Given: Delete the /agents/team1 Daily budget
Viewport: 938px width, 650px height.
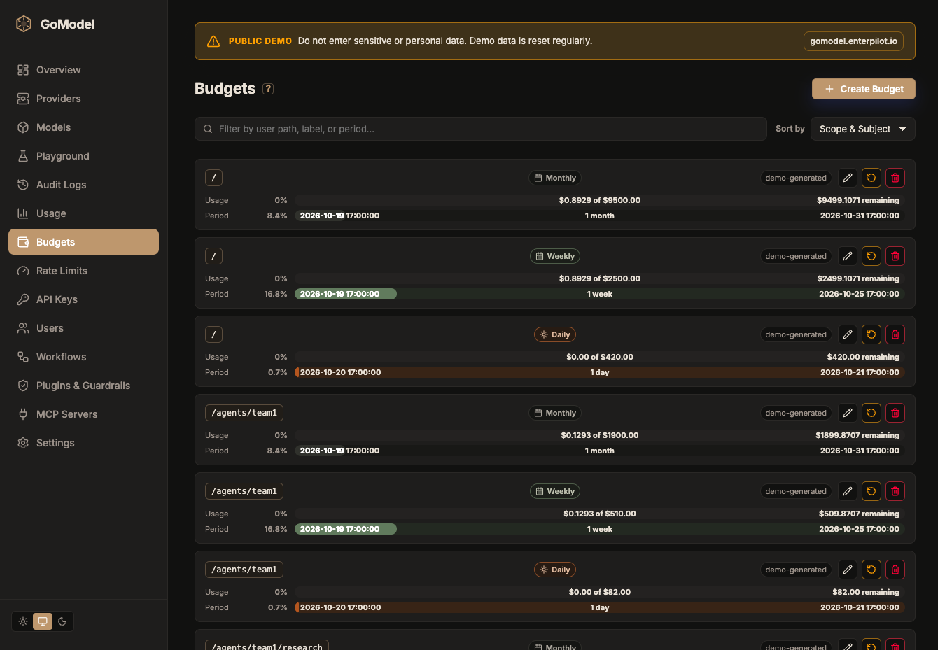Looking at the screenshot, I should 895,570.
